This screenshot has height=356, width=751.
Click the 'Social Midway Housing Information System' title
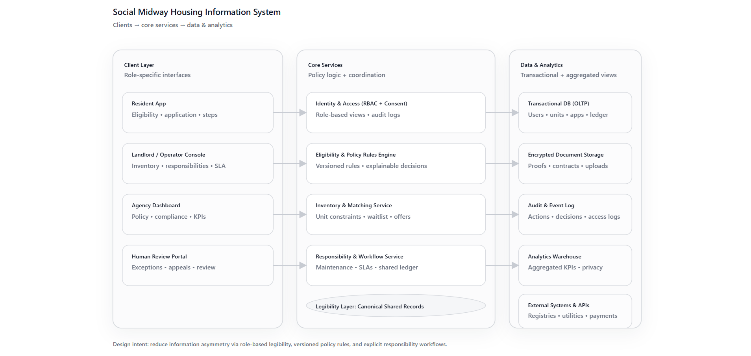coord(197,12)
